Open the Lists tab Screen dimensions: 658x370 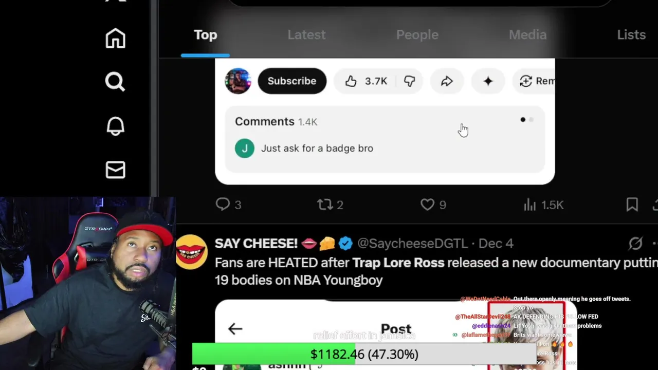pyautogui.click(x=631, y=35)
